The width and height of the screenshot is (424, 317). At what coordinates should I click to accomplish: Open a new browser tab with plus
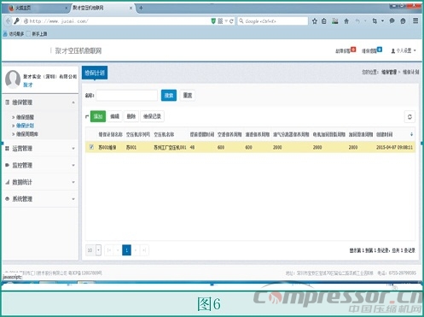[x=141, y=8]
